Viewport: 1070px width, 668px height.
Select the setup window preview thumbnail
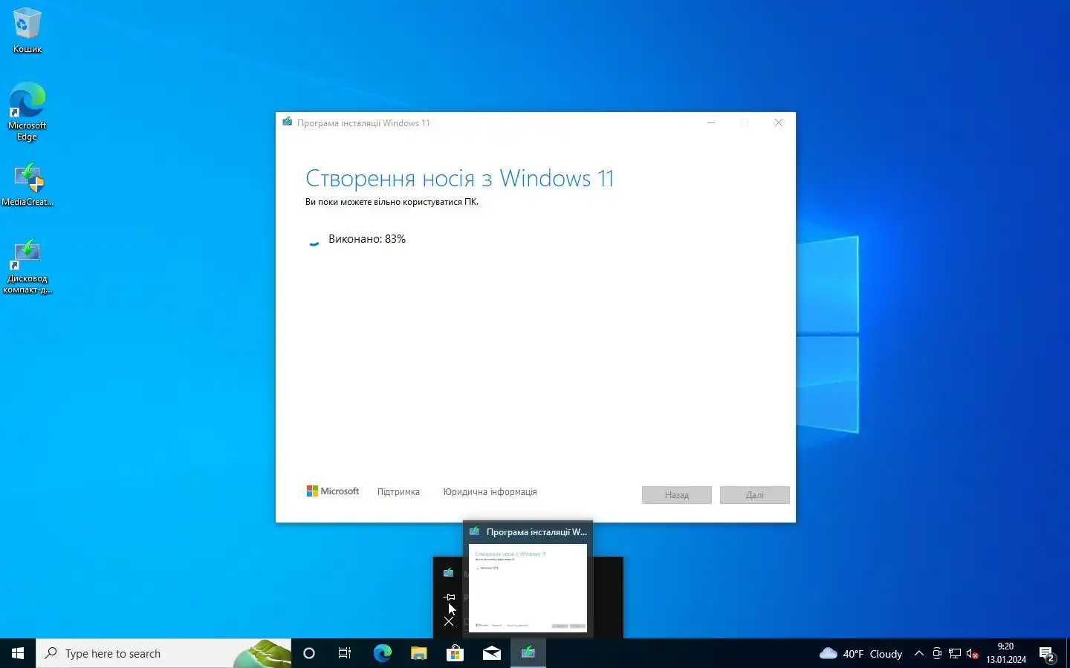528,588
